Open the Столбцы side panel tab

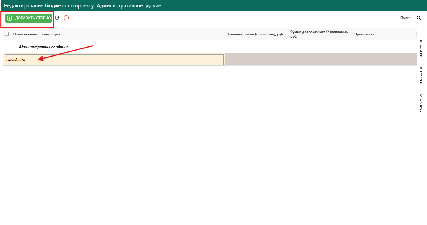(x=421, y=76)
